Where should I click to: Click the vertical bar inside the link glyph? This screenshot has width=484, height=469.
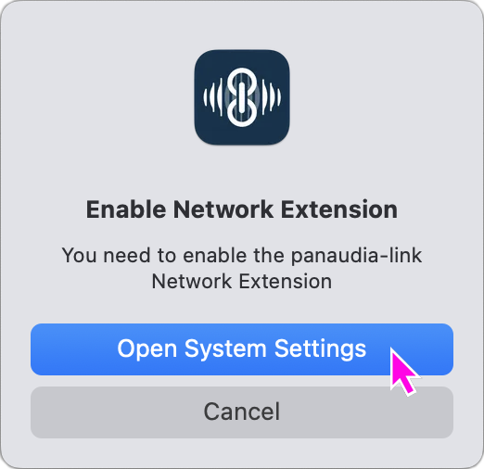pos(242,97)
